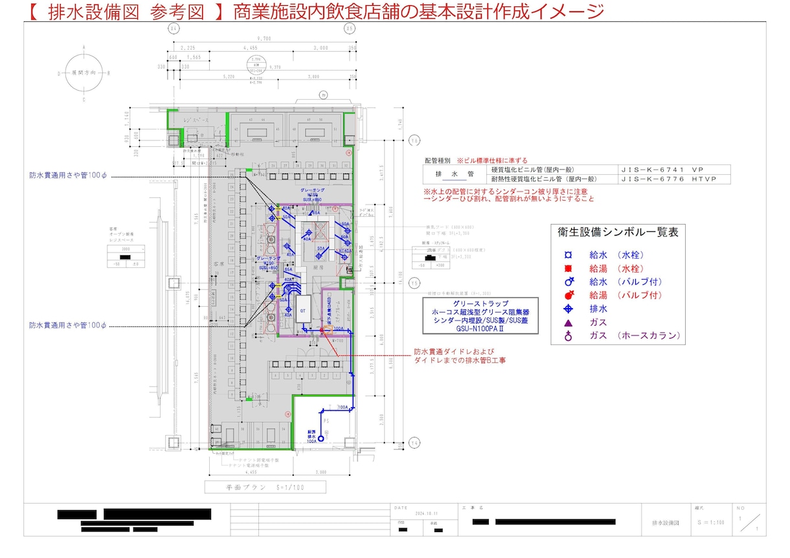790x558 pixels.
Task: Click the 工事名 label in title block
Action: (472, 508)
